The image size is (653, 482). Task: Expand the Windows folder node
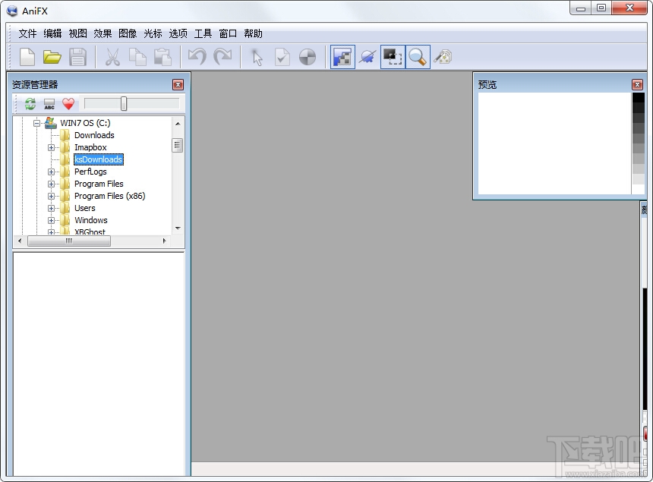[x=51, y=220]
